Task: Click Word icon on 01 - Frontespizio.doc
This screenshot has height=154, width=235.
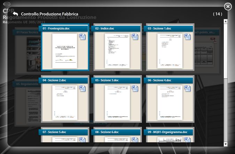Action: 83,37
